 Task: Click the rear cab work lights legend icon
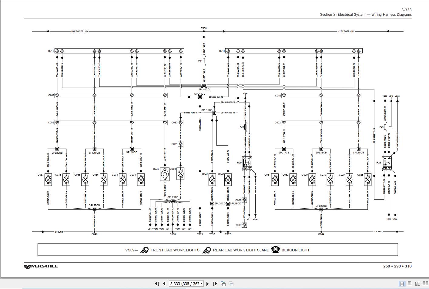coord(207,250)
